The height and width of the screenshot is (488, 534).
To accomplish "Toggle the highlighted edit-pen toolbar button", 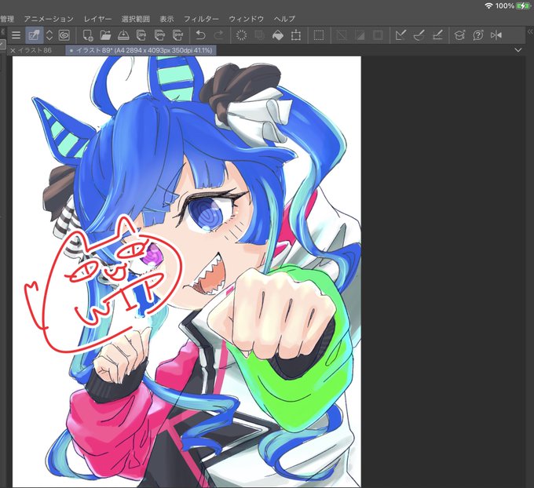I will point(34,35).
